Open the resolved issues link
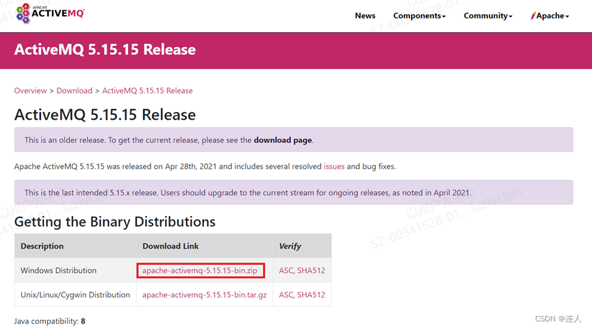Screen dimensions: 592x329 [x=334, y=166]
